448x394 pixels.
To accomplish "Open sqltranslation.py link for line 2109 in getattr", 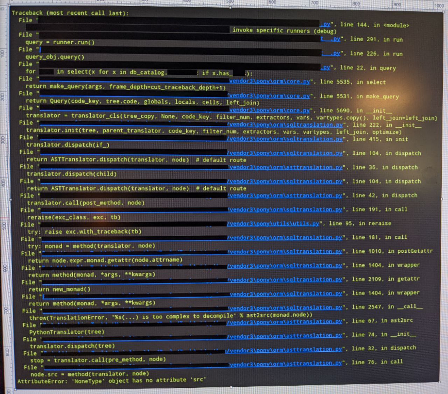I will coord(285,279).
